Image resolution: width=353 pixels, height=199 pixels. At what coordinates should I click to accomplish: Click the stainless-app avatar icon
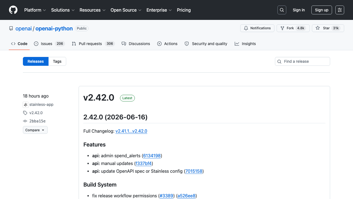26,105
